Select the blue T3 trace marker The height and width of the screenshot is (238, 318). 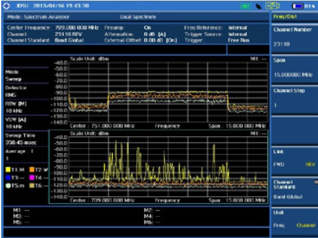8,178
